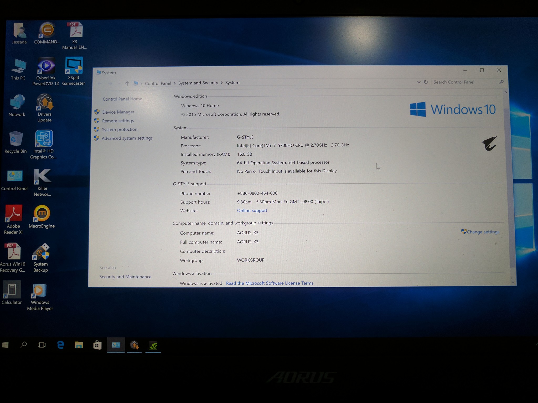
Task: Select System and Security breadcrumb item
Action: pos(198,83)
